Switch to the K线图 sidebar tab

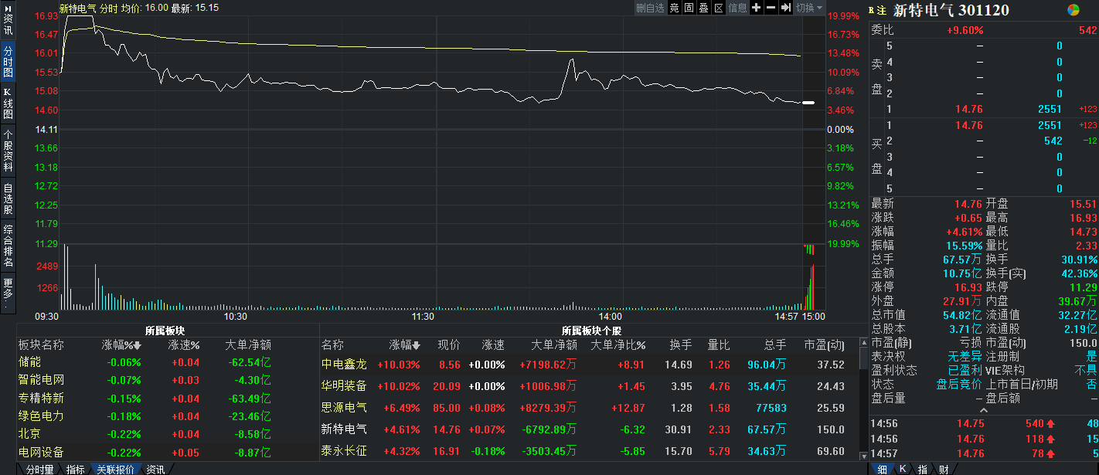pos(8,103)
